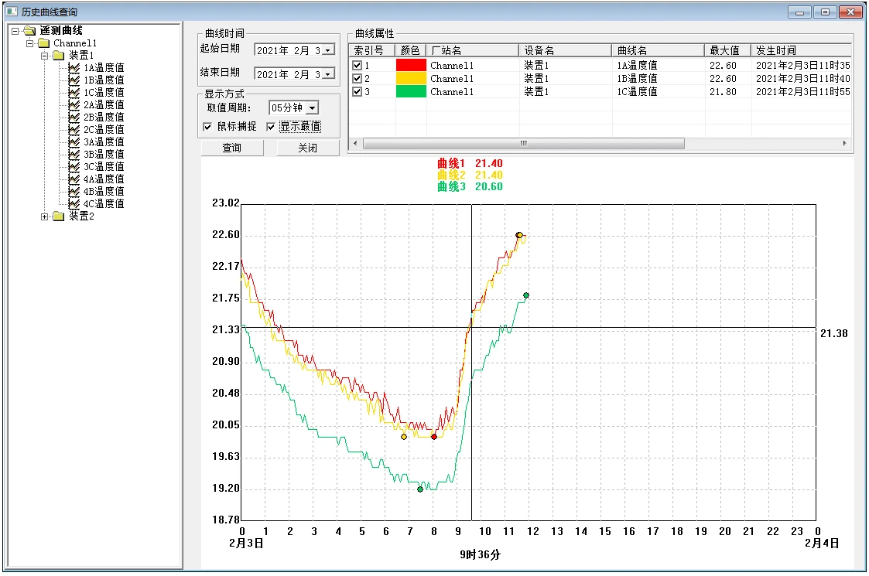
Task: Click the curve icon beside 3C温度值
Action: pos(74,167)
